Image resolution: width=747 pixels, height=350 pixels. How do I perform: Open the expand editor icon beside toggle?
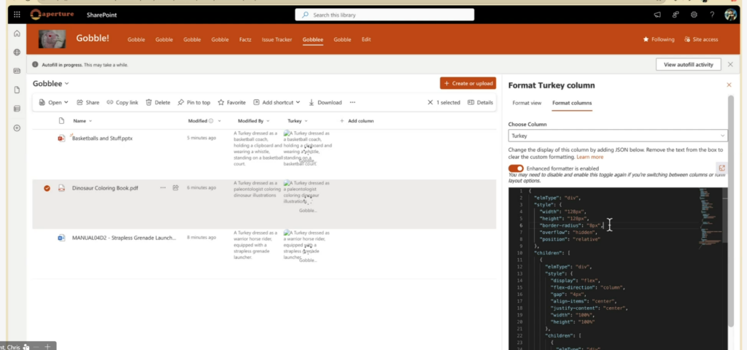(721, 168)
